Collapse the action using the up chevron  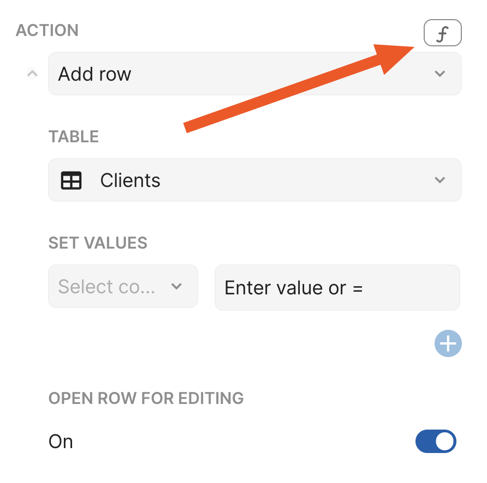click(x=32, y=73)
